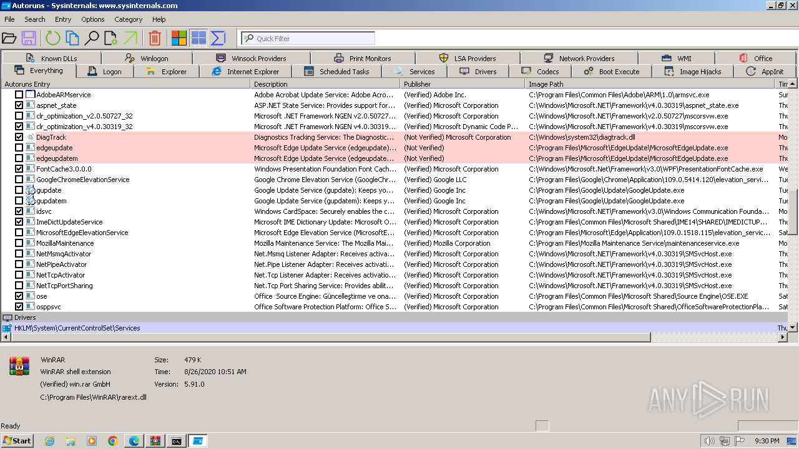799x449 pixels.
Task: Click the volume speaker tray icon
Action: click(710, 441)
